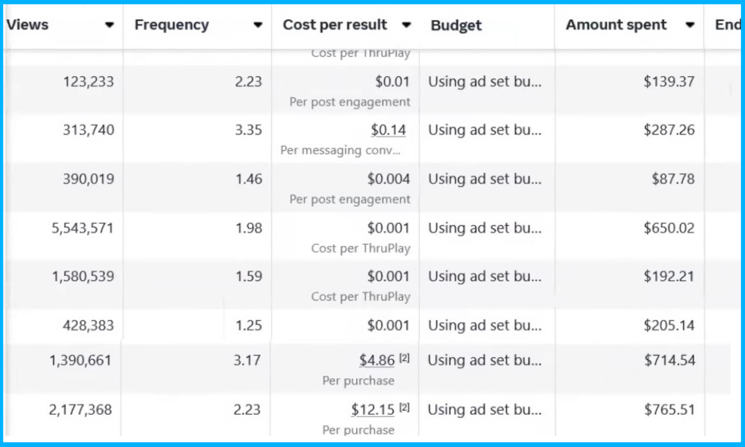The width and height of the screenshot is (745, 447).
Task: Select the Frequency column header label
Action: [172, 25]
